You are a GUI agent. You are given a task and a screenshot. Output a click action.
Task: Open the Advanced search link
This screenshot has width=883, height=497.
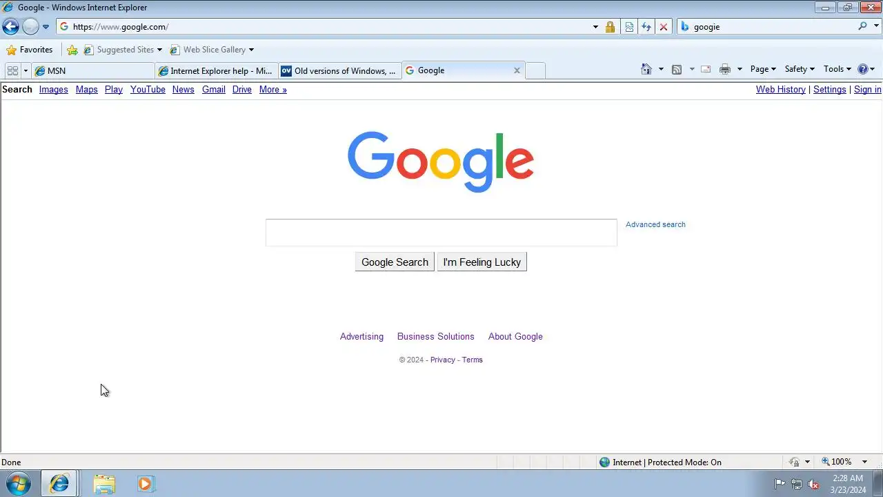[655, 224]
